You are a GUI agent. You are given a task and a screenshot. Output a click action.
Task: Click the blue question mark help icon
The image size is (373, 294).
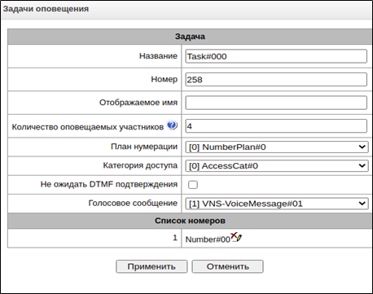[172, 125]
